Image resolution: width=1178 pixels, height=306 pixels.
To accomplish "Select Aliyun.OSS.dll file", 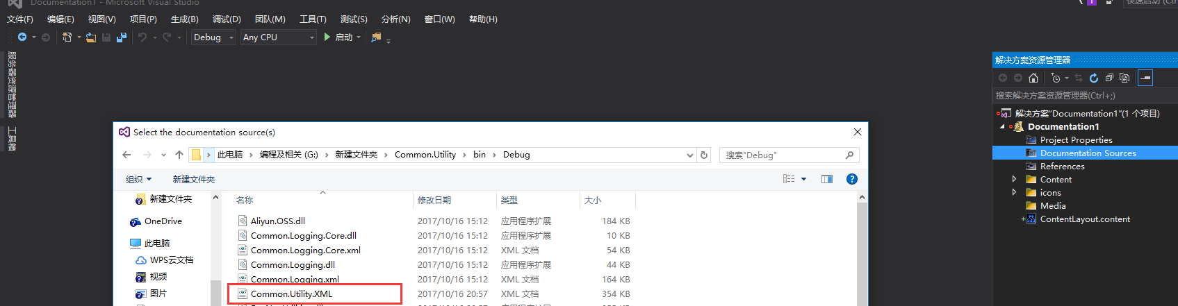I will pos(277,221).
